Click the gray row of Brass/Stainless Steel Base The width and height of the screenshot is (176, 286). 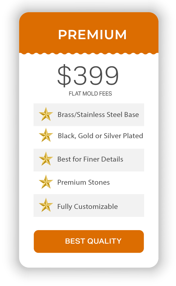click(89, 115)
